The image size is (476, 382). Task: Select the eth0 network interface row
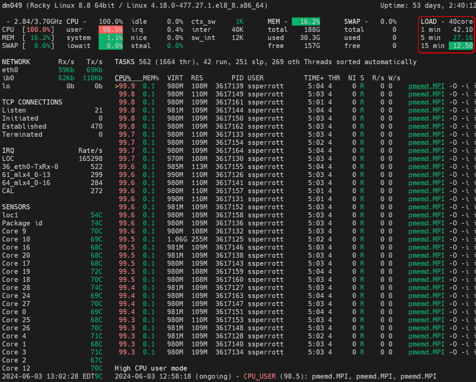pos(52,70)
